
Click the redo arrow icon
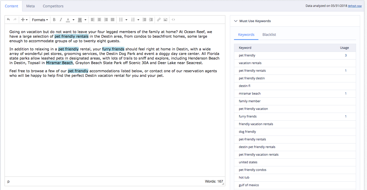coord(15,20)
